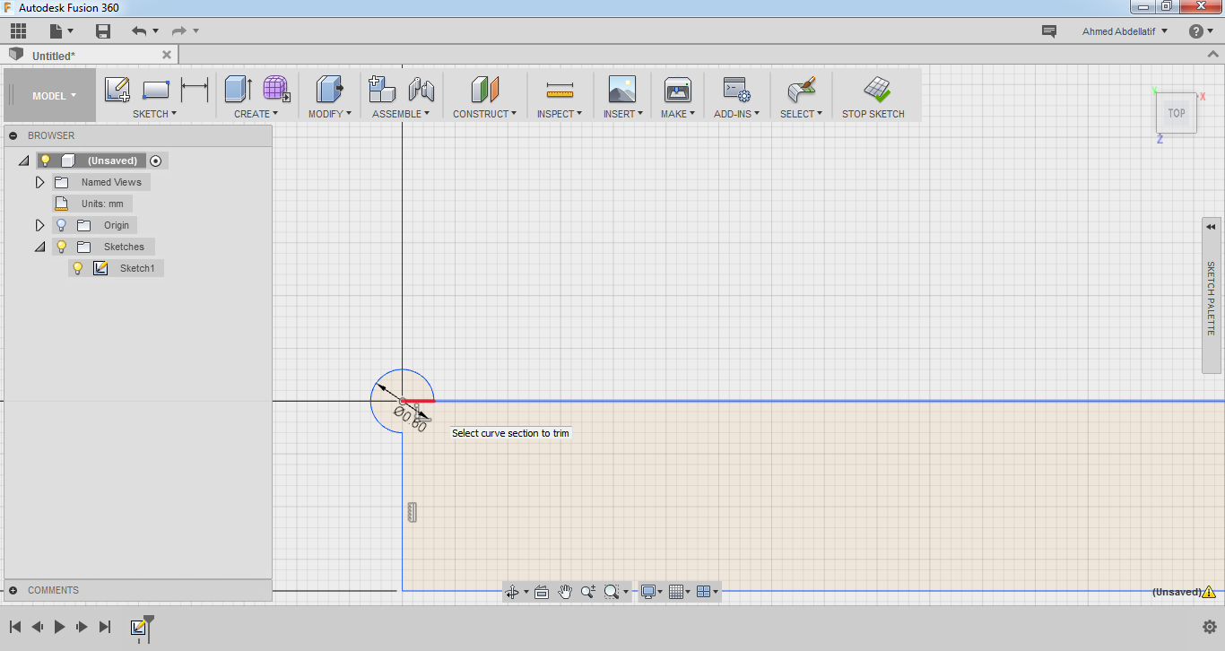Screen dimensions: 1225x651
Task: Open Grid and Snaps dropdown
Action: pyautogui.click(x=680, y=592)
